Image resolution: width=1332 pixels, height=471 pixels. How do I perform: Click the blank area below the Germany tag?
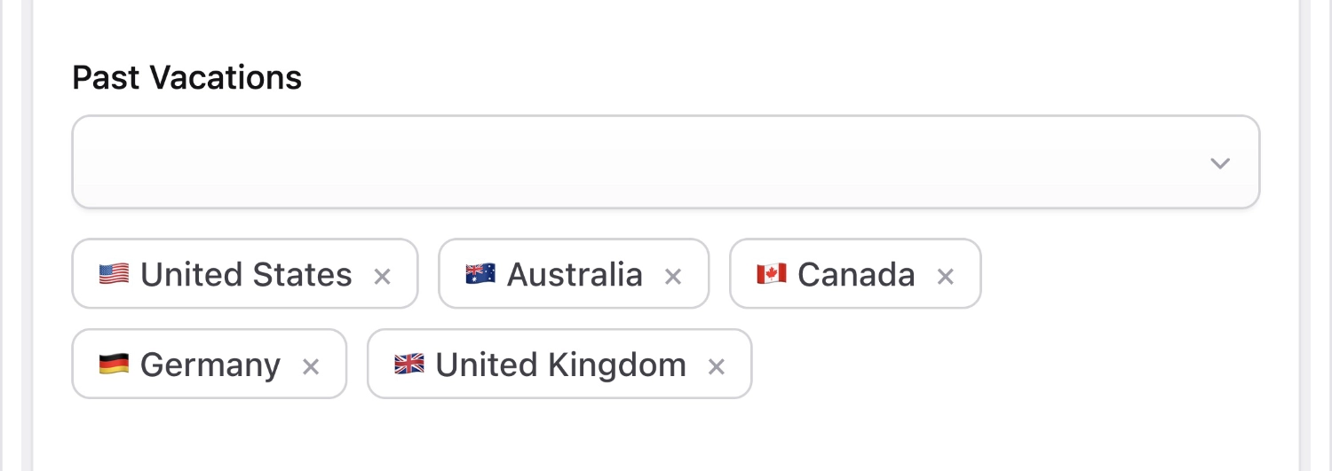[210, 435]
